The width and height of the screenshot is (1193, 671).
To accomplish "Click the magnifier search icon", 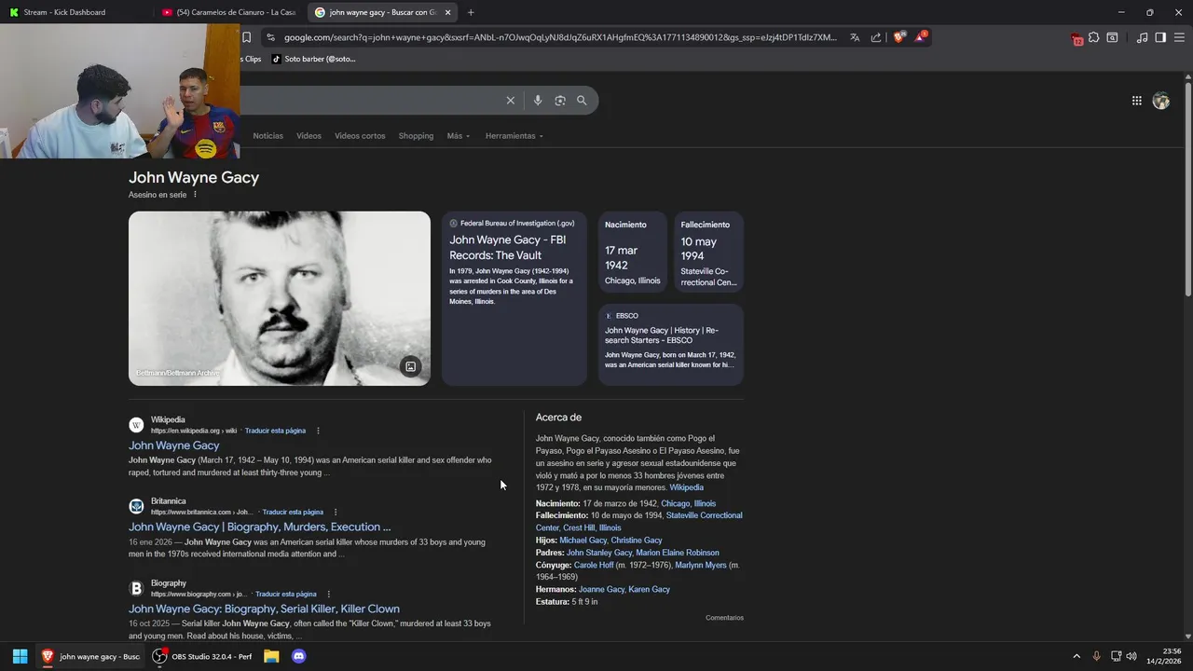I will coord(582,101).
